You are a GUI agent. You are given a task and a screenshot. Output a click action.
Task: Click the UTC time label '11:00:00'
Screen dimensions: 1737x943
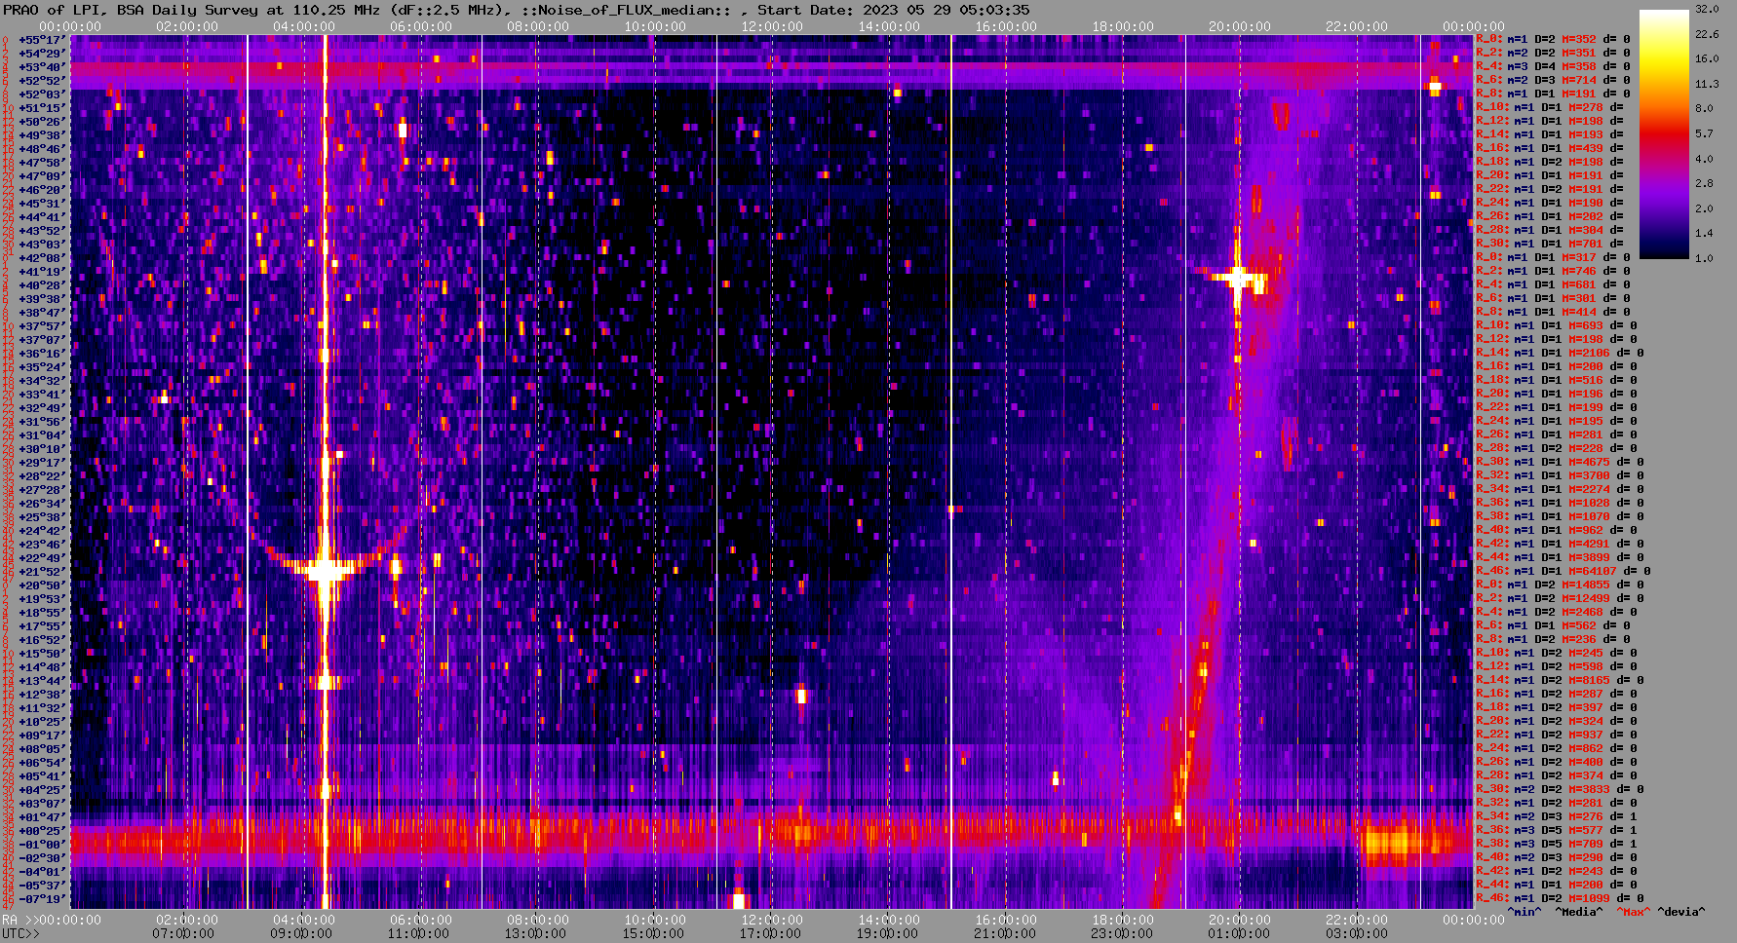[x=418, y=933]
